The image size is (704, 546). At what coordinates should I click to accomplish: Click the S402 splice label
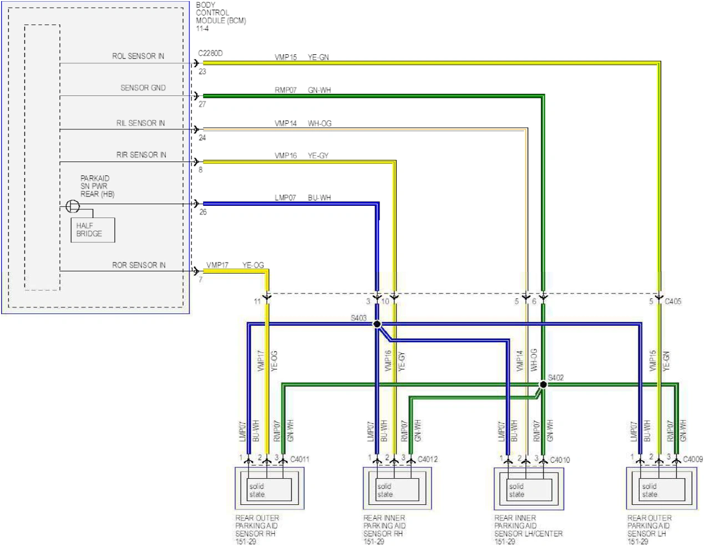click(556, 378)
